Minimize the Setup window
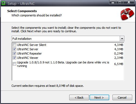Image resolution: width=136 pixels, height=104 pixels. tap(113, 2)
